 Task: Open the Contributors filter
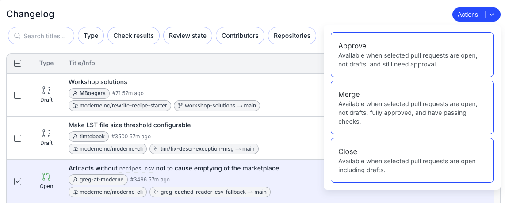point(240,36)
